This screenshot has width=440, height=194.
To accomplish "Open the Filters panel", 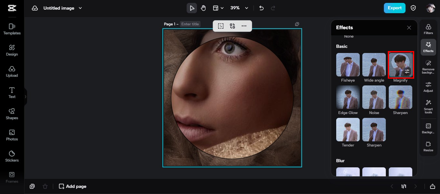I will tap(428, 29).
